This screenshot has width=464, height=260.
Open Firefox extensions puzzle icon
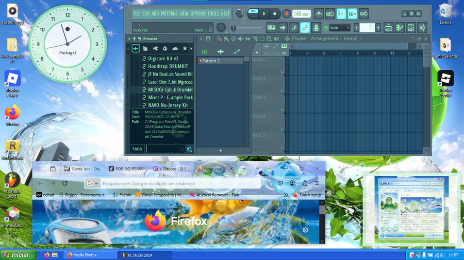(x=305, y=183)
